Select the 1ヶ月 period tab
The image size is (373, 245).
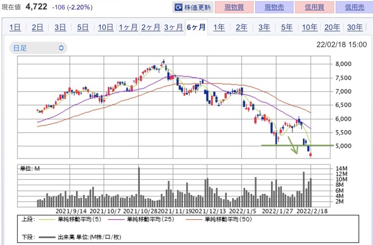[128, 27]
